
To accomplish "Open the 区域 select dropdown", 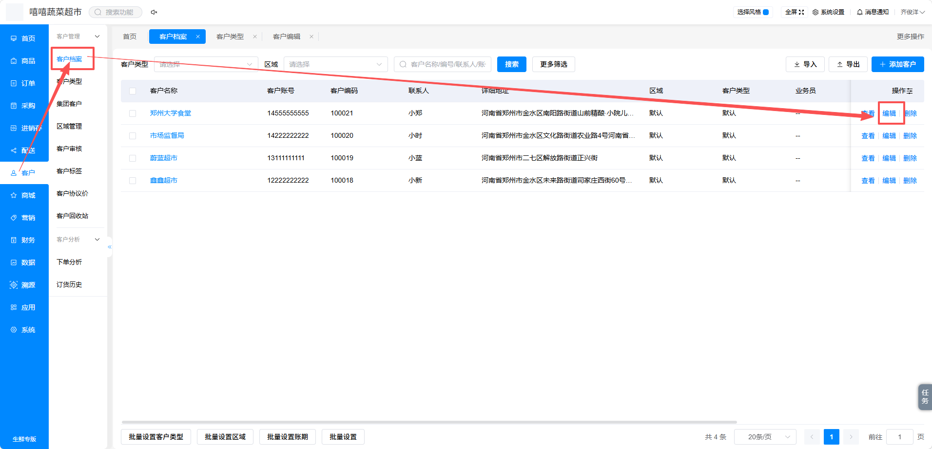I will (336, 64).
